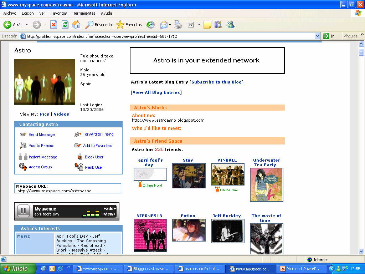
Task: Click the address bar URL field
Action: click(170, 36)
